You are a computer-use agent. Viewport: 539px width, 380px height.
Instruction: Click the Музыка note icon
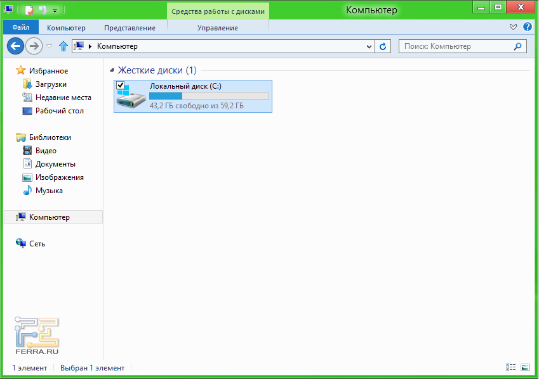[27, 191]
